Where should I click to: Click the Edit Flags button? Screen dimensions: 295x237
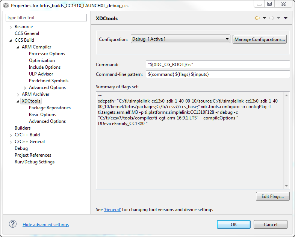tap(272, 196)
